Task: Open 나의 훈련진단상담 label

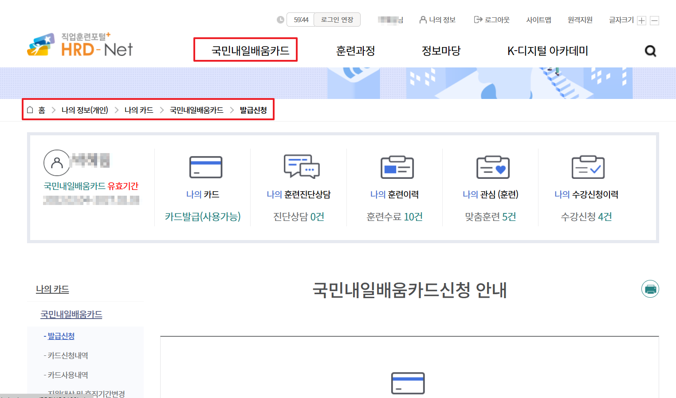Action: pos(299,194)
